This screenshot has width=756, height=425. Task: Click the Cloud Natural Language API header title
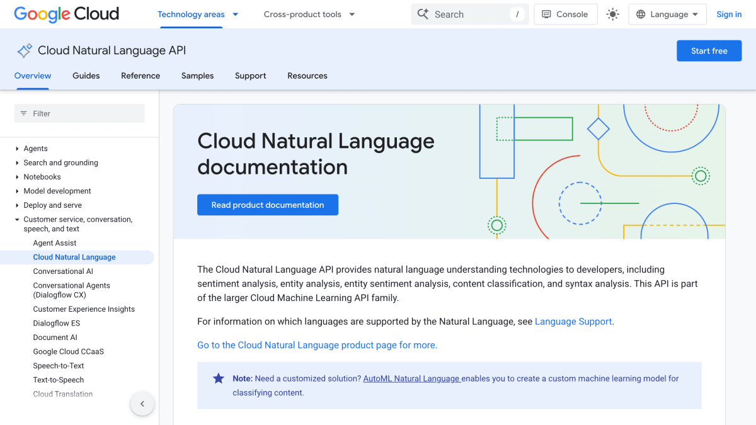click(112, 50)
